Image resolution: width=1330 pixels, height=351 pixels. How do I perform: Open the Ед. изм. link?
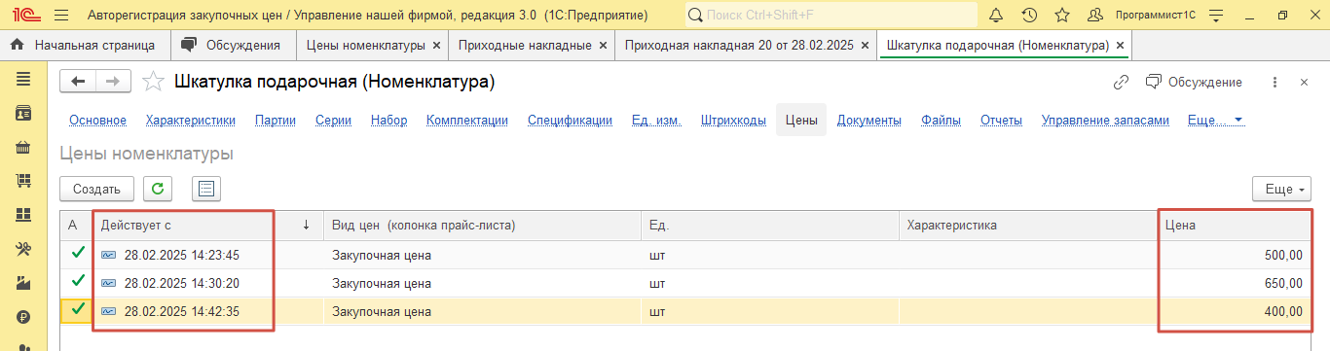pyautogui.click(x=656, y=121)
